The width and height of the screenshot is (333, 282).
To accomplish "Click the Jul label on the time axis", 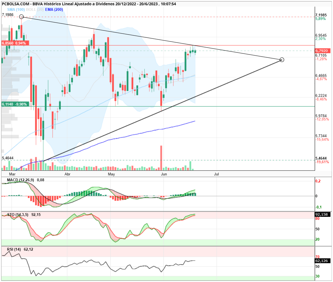I will tap(216, 174).
